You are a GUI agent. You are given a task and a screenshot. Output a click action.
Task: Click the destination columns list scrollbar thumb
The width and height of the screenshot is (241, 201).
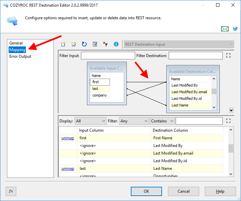[214, 91]
